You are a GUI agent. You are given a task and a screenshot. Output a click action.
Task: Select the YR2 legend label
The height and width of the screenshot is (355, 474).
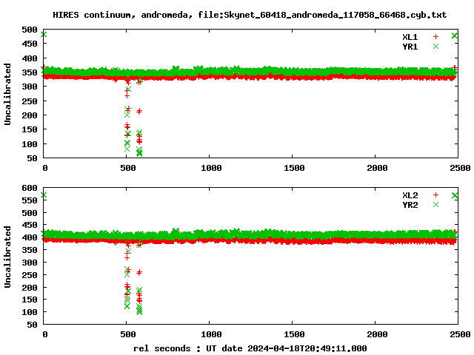click(x=410, y=205)
